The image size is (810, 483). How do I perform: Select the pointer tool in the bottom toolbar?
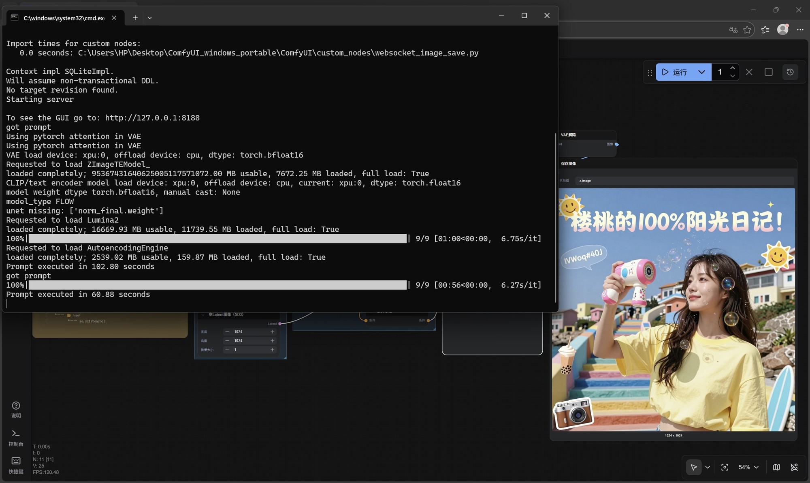693,467
